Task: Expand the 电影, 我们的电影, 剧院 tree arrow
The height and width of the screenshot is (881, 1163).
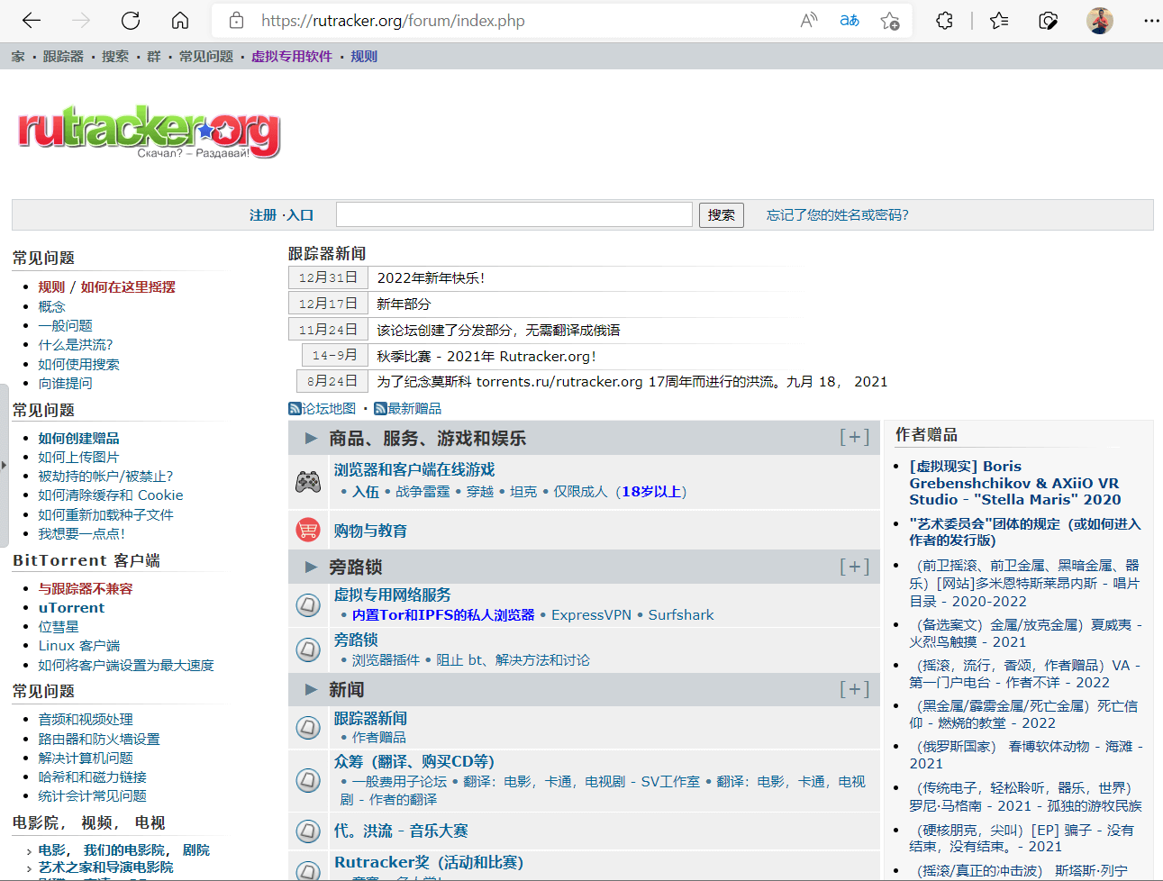Action: click(x=29, y=850)
